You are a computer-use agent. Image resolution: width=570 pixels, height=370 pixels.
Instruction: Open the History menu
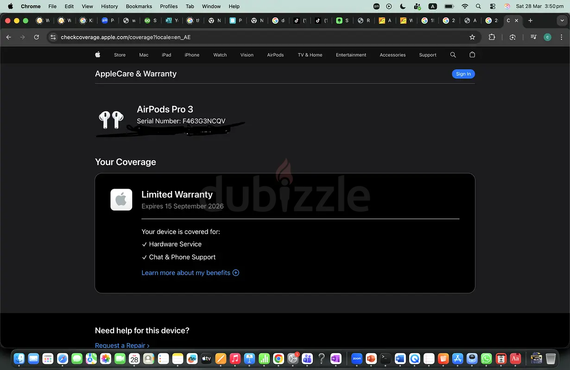[109, 6]
